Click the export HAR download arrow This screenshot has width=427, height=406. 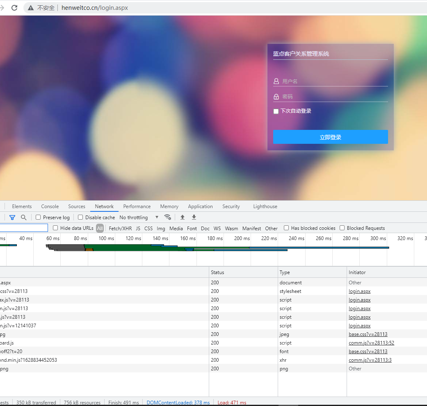point(194,217)
